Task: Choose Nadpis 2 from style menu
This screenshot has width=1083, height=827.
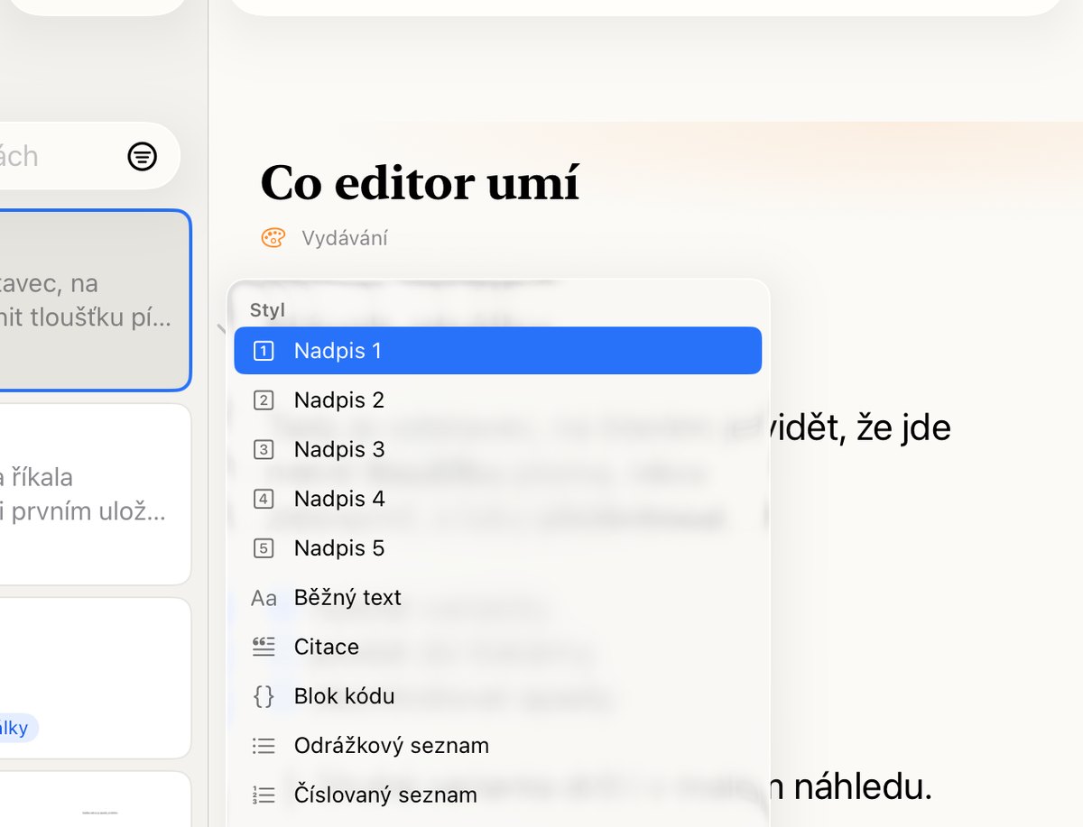Action: 497,400
